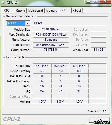Click the Command Rate label

coord(20,97)
